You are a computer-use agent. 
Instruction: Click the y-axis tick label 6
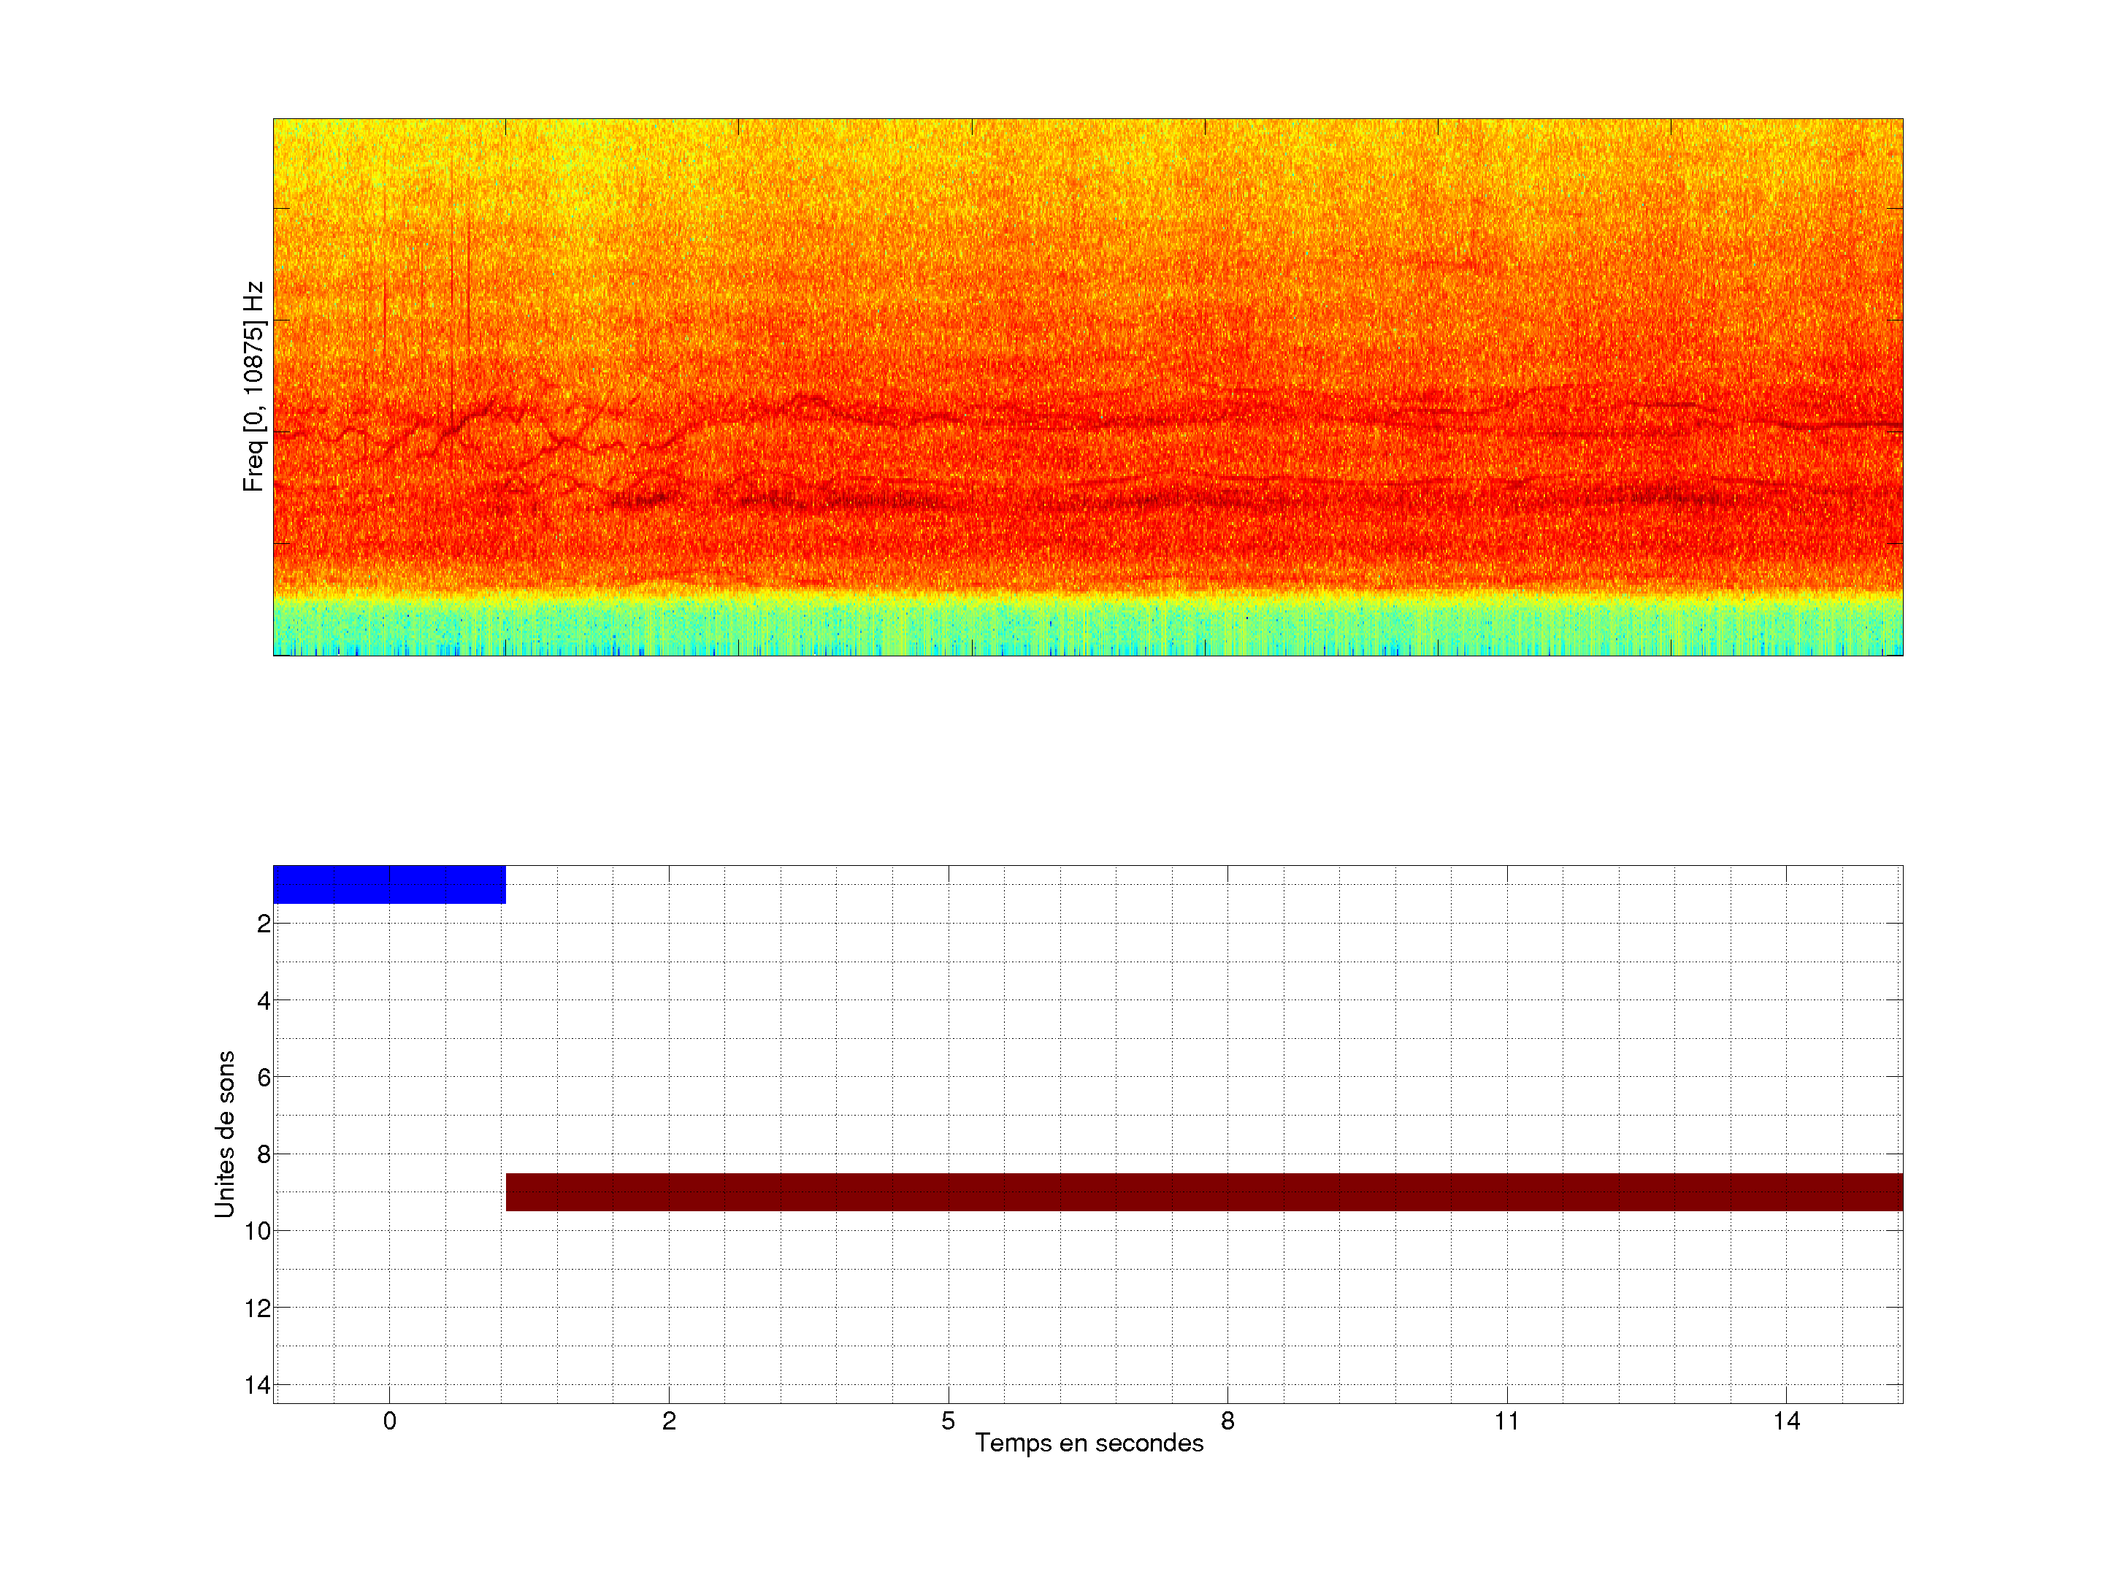coord(264,1077)
